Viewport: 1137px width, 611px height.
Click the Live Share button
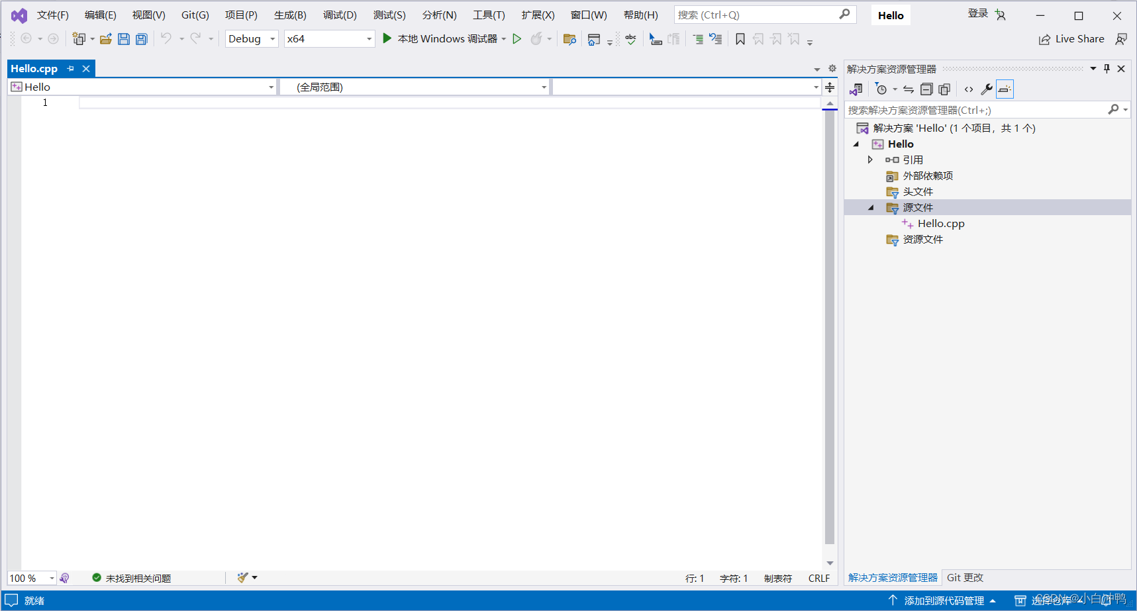click(1071, 39)
